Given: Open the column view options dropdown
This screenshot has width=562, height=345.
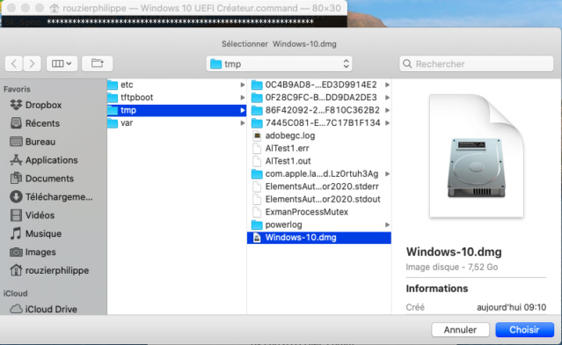Looking at the screenshot, I should pos(62,64).
